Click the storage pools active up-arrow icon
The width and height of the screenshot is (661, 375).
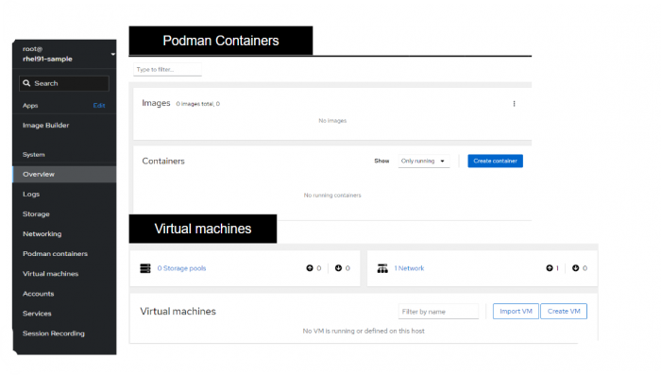[x=310, y=268]
